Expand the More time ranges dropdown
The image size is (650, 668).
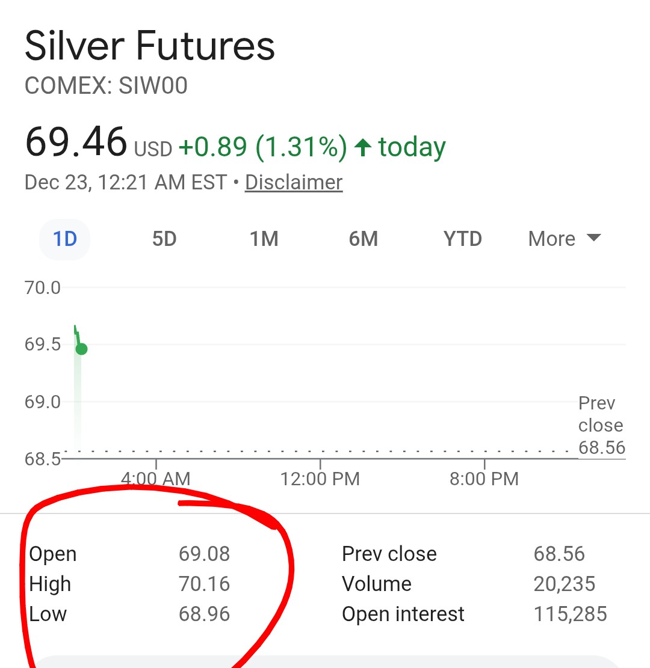point(564,239)
